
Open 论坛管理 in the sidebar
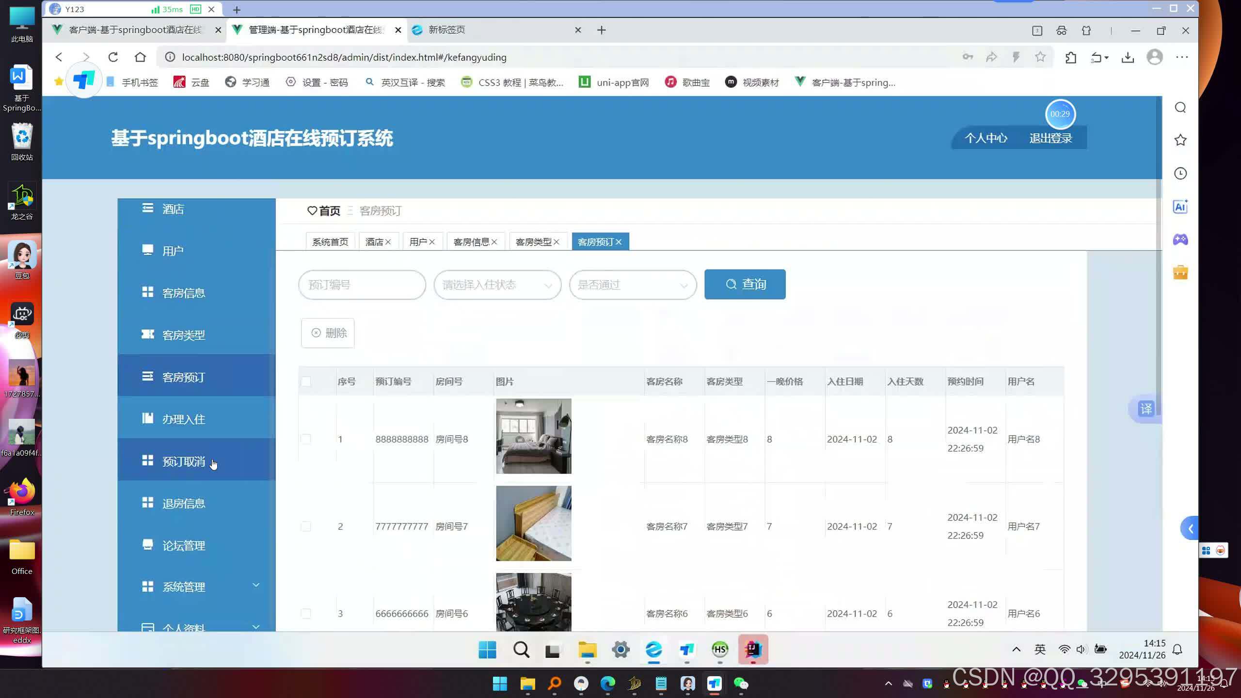pyautogui.click(x=196, y=546)
